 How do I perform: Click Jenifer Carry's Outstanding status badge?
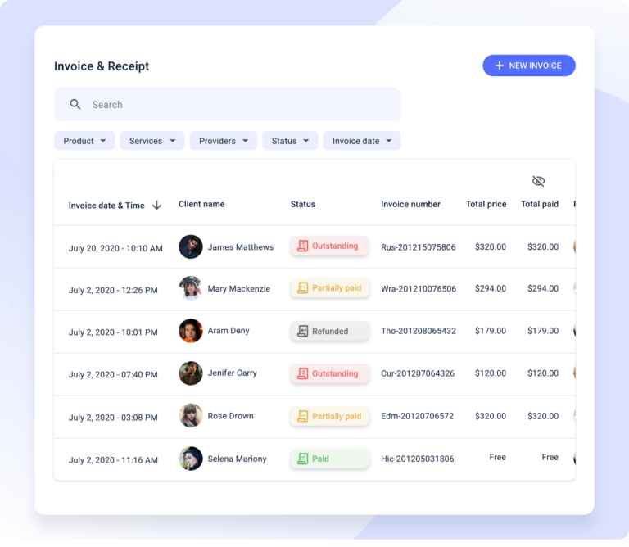(x=329, y=374)
